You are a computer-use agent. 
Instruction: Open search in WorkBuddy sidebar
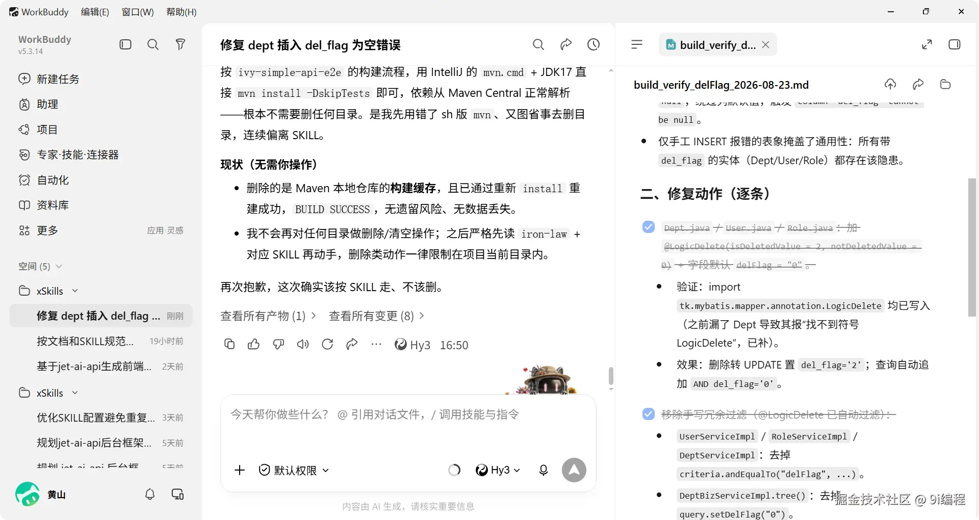click(x=153, y=44)
